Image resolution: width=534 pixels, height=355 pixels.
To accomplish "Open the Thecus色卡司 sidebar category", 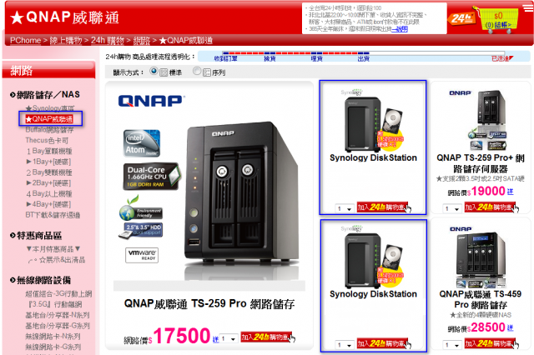I will pyautogui.click(x=47, y=141).
